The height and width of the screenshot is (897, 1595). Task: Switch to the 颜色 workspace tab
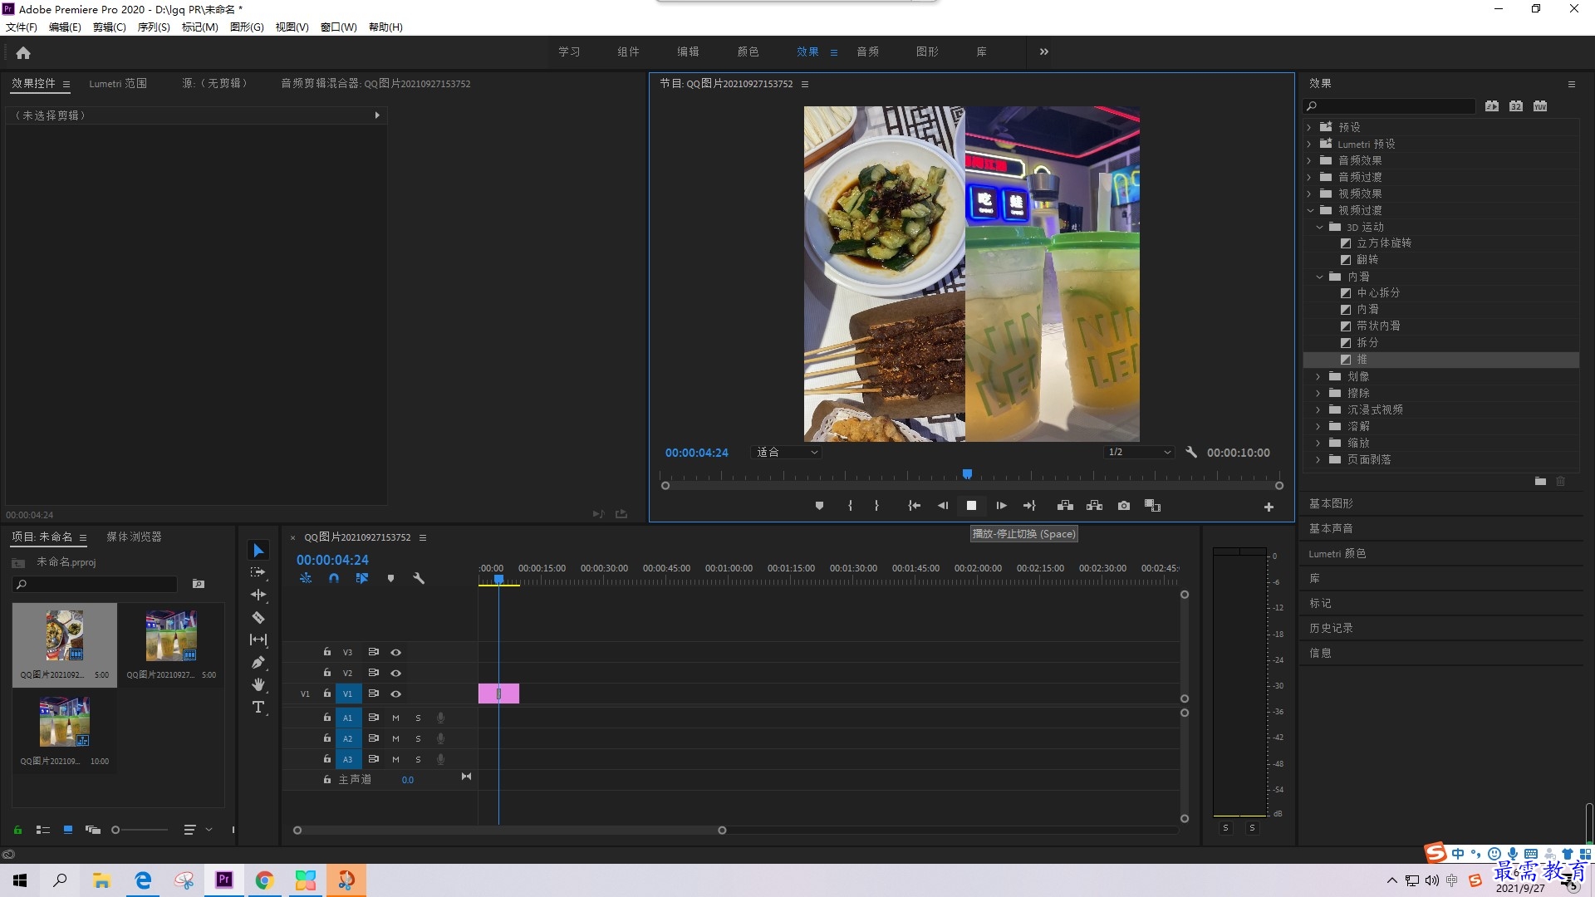748,51
